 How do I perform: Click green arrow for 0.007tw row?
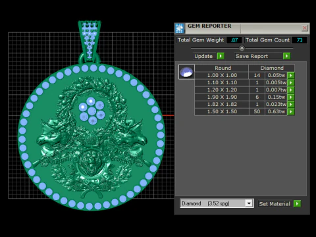coord(291,90)
